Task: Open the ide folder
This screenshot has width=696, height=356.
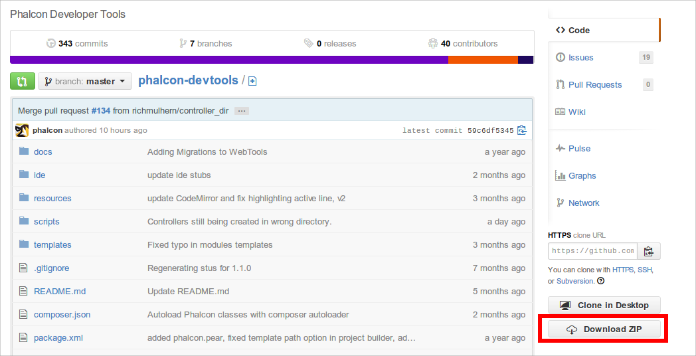Action: coord(39,175)
